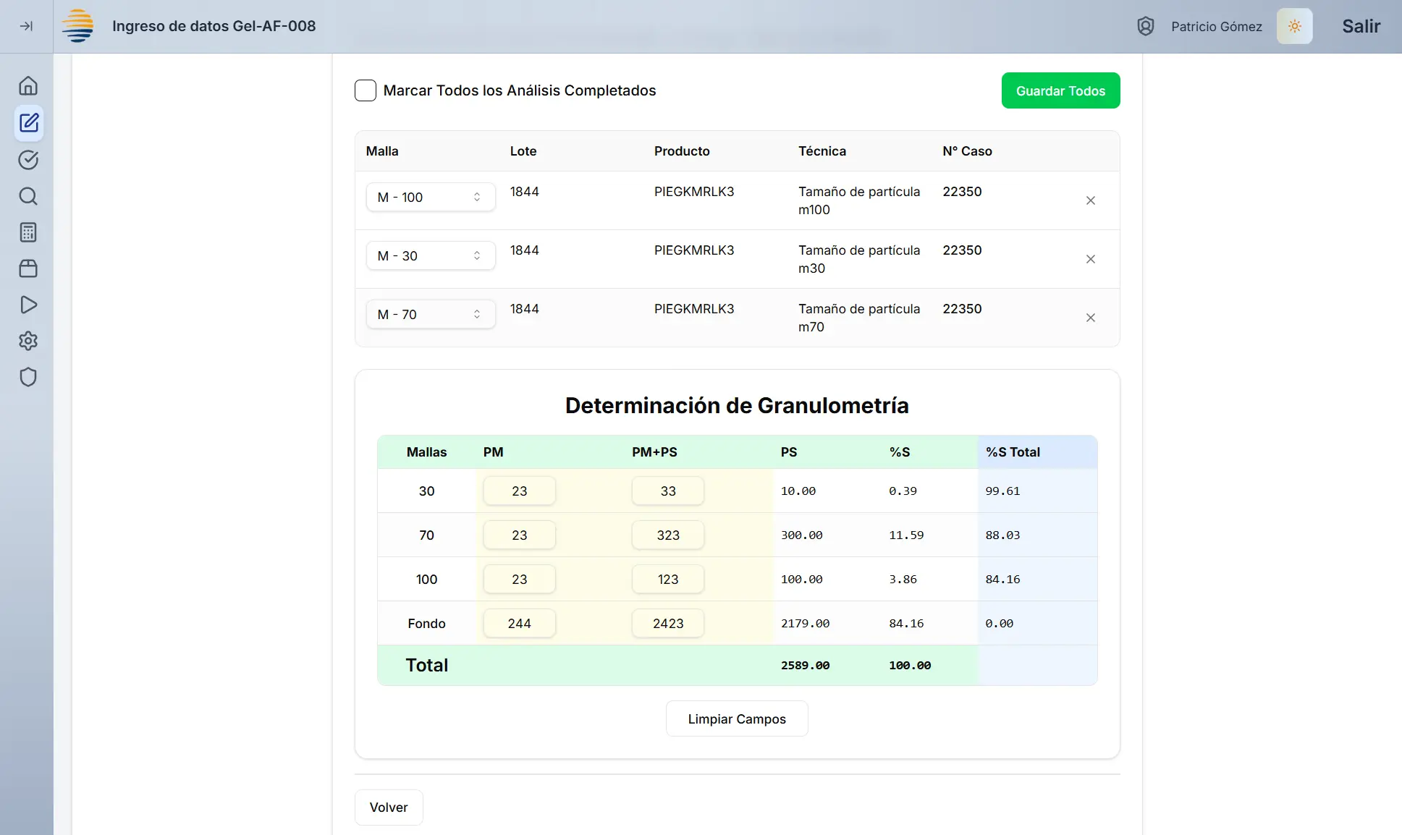Click the search magnifier sidebar icon
Image resolution: width=1402 pixels, height=835 pixels.
click(28, 196)
